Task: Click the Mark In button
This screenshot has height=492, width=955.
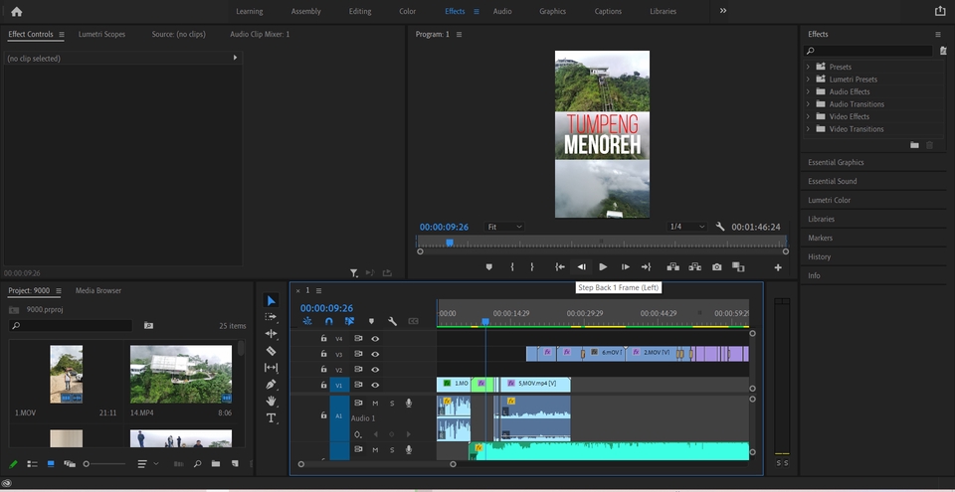Action: click(x=512, y=266)
